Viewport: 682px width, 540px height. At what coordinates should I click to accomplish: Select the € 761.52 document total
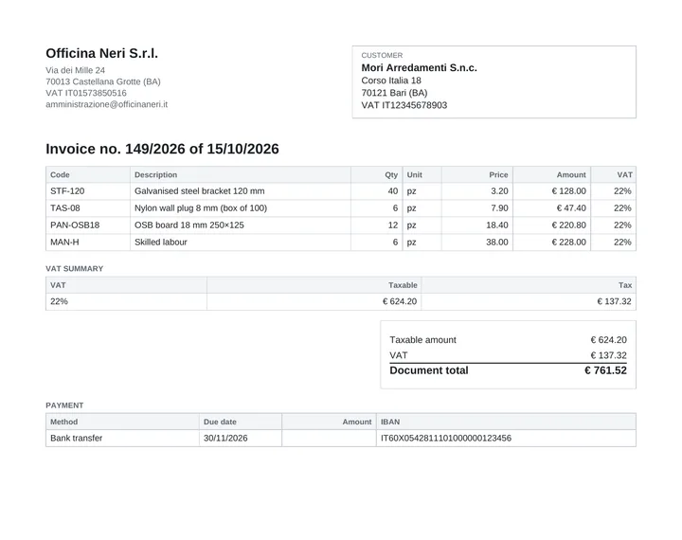pos(605,370)
